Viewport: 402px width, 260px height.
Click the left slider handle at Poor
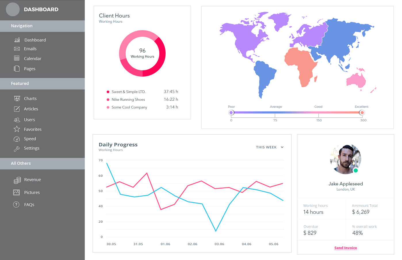pos(231,112)
